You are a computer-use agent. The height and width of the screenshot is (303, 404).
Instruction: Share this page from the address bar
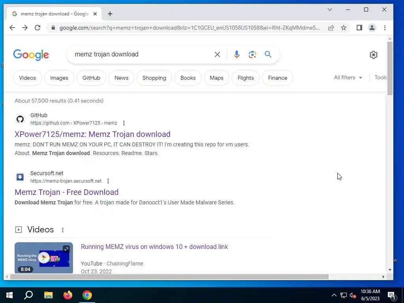pyautogui.click(x=331, y=28)
